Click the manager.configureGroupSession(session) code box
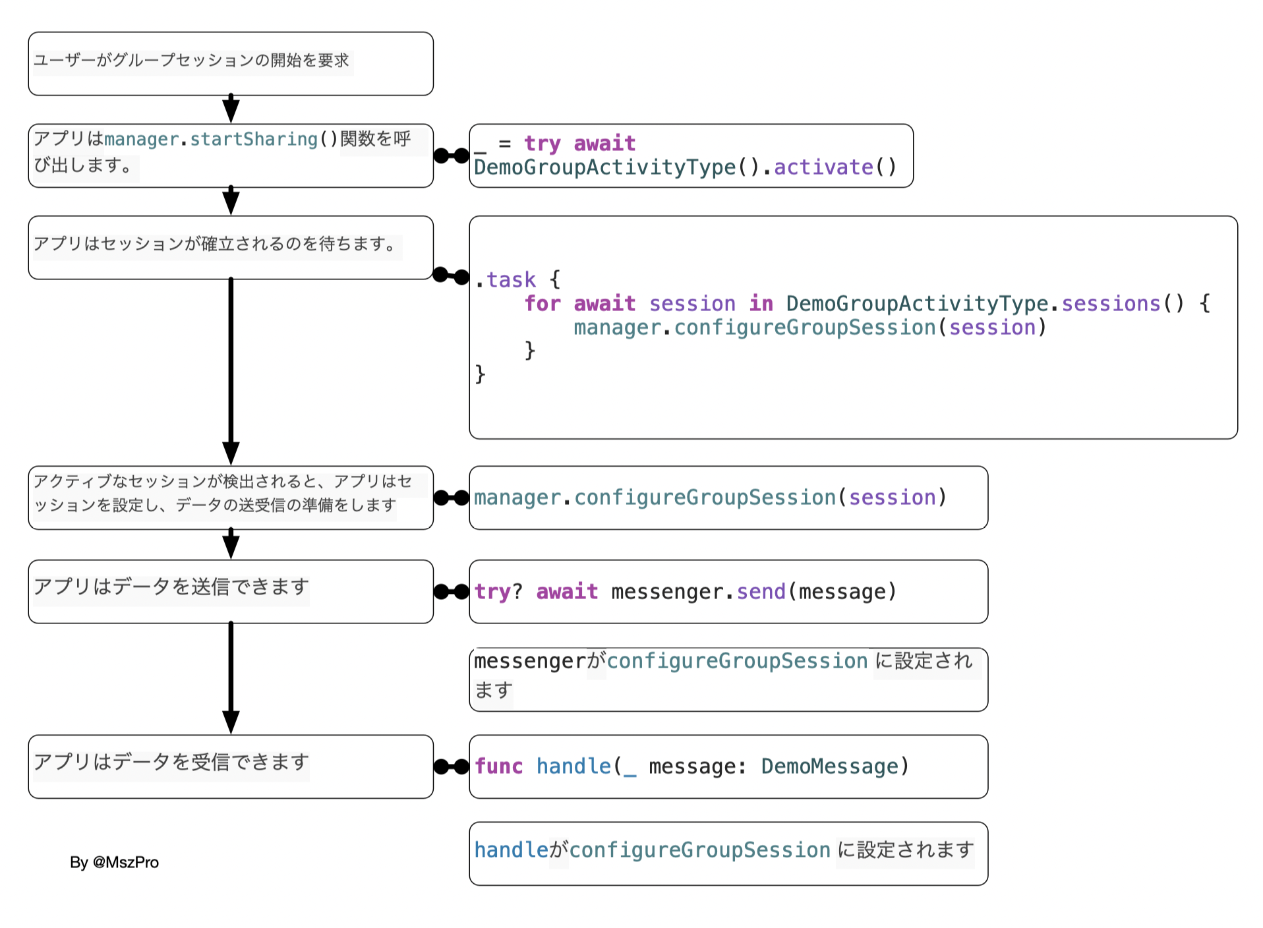 728,498
